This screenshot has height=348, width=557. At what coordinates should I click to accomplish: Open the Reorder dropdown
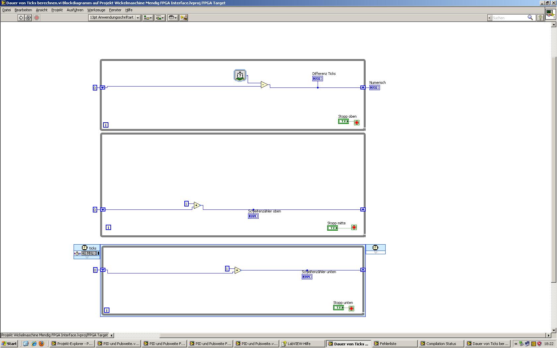coord(173,18)
